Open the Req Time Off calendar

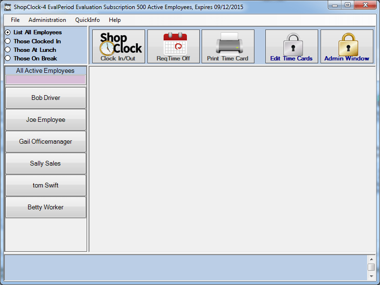point(174,46)
